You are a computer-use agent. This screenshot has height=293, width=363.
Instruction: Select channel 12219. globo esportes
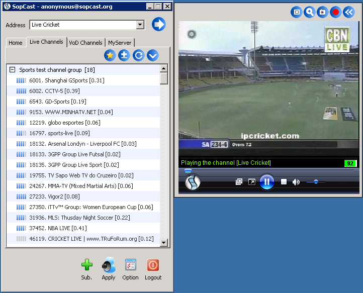[x=83, y=123]
